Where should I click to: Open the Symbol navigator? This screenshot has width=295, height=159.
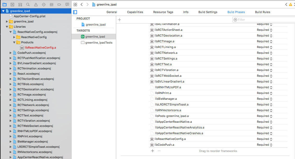[20, 4]
